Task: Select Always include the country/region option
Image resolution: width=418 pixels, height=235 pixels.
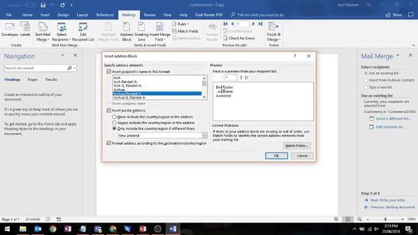Action: (x=114, y=123)
